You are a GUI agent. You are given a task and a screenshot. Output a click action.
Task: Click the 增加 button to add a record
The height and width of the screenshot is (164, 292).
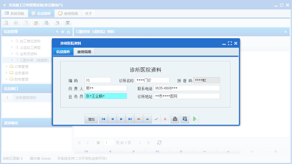[91, 119]
